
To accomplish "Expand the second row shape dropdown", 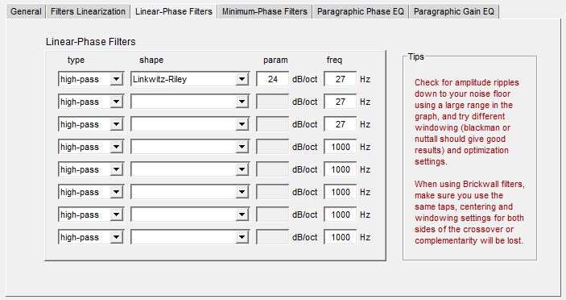I will (x=190, y=102).
